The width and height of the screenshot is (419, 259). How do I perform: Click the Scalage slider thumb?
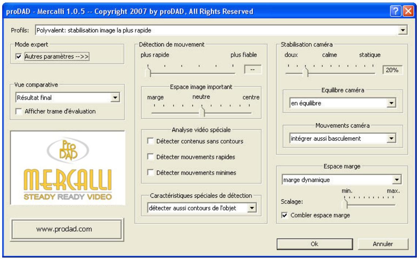coord(345,204)
